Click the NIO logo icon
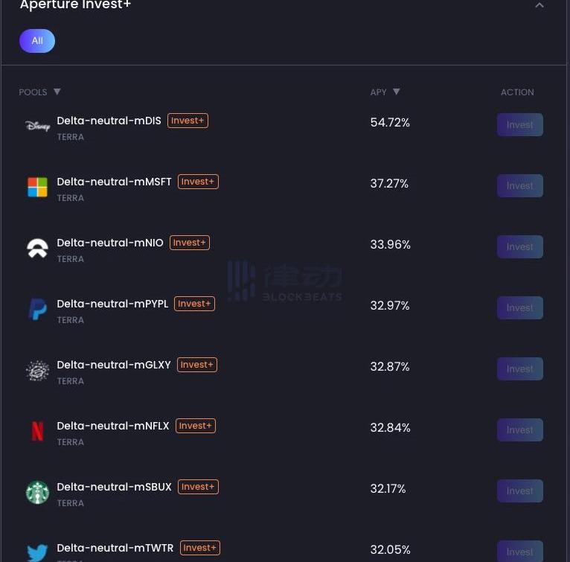 coord(37,248)
